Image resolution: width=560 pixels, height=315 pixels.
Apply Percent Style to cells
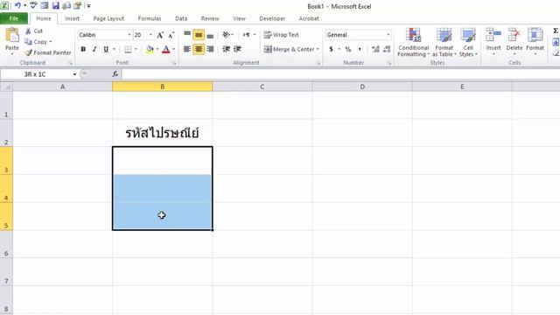point(348,49)
